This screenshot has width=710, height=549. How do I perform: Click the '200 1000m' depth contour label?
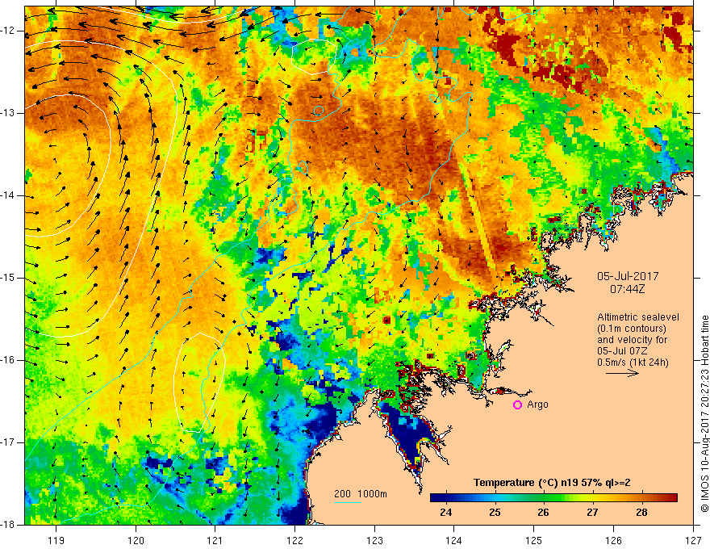point(361,494)
